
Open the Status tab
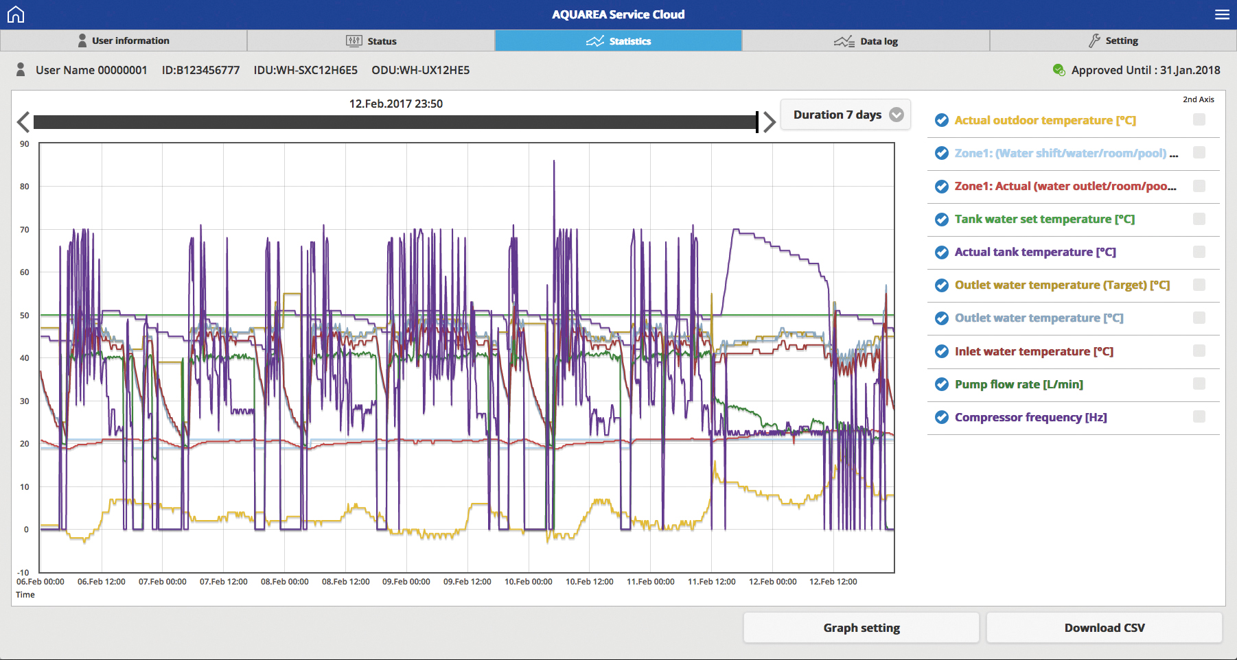click(371, 41)
